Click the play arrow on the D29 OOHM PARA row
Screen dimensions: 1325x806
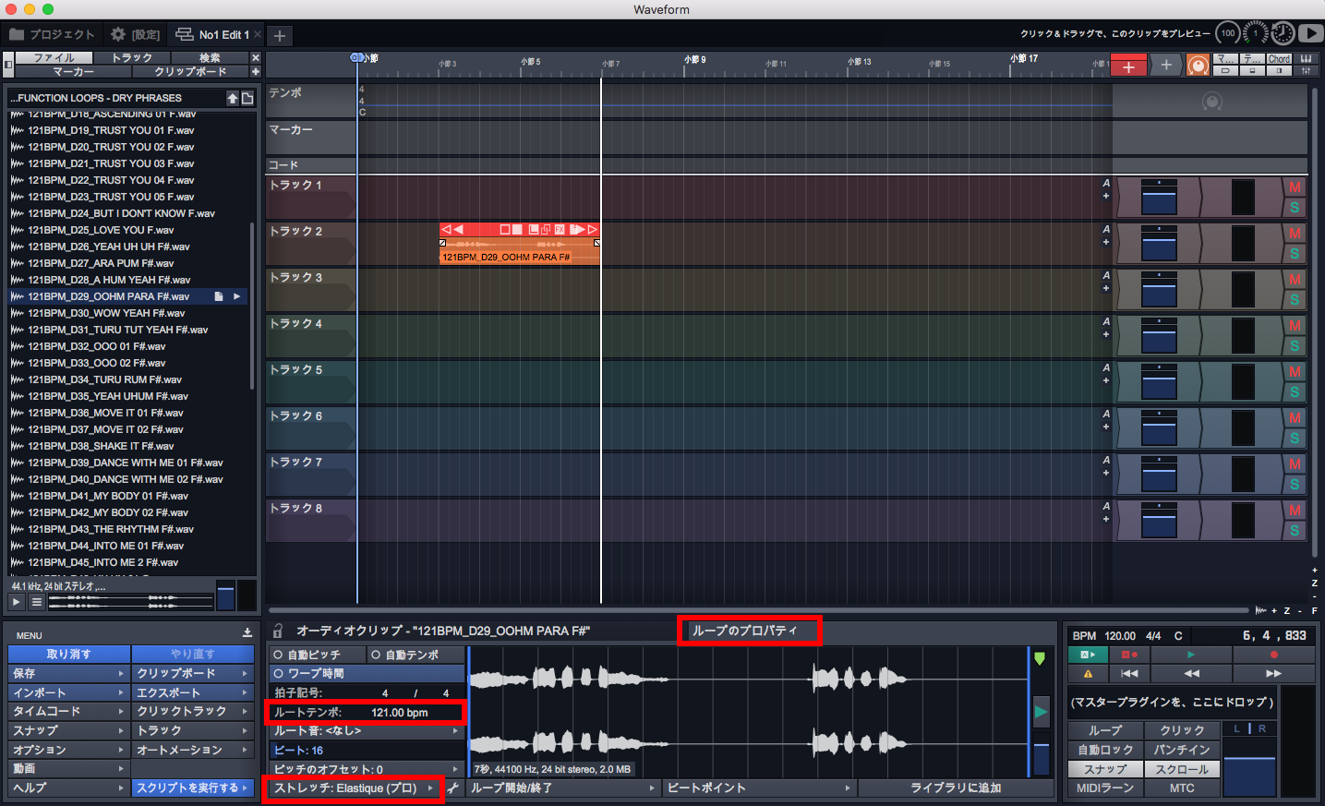point(237,296)
